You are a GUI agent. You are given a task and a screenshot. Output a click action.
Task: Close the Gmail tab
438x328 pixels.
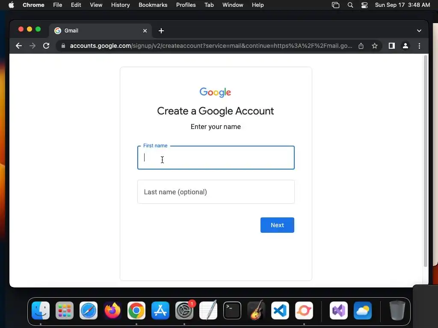145,31
